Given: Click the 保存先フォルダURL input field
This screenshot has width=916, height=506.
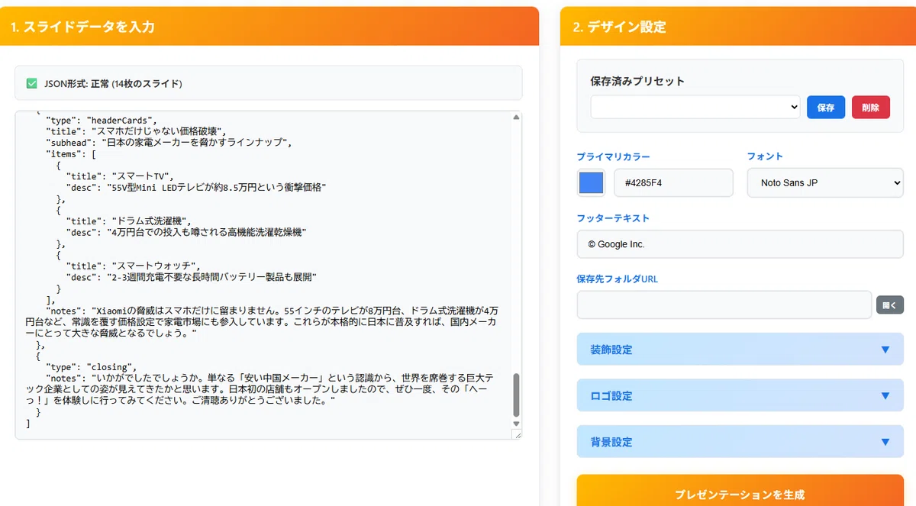Looking at the screenshot, I should (724, 305).
